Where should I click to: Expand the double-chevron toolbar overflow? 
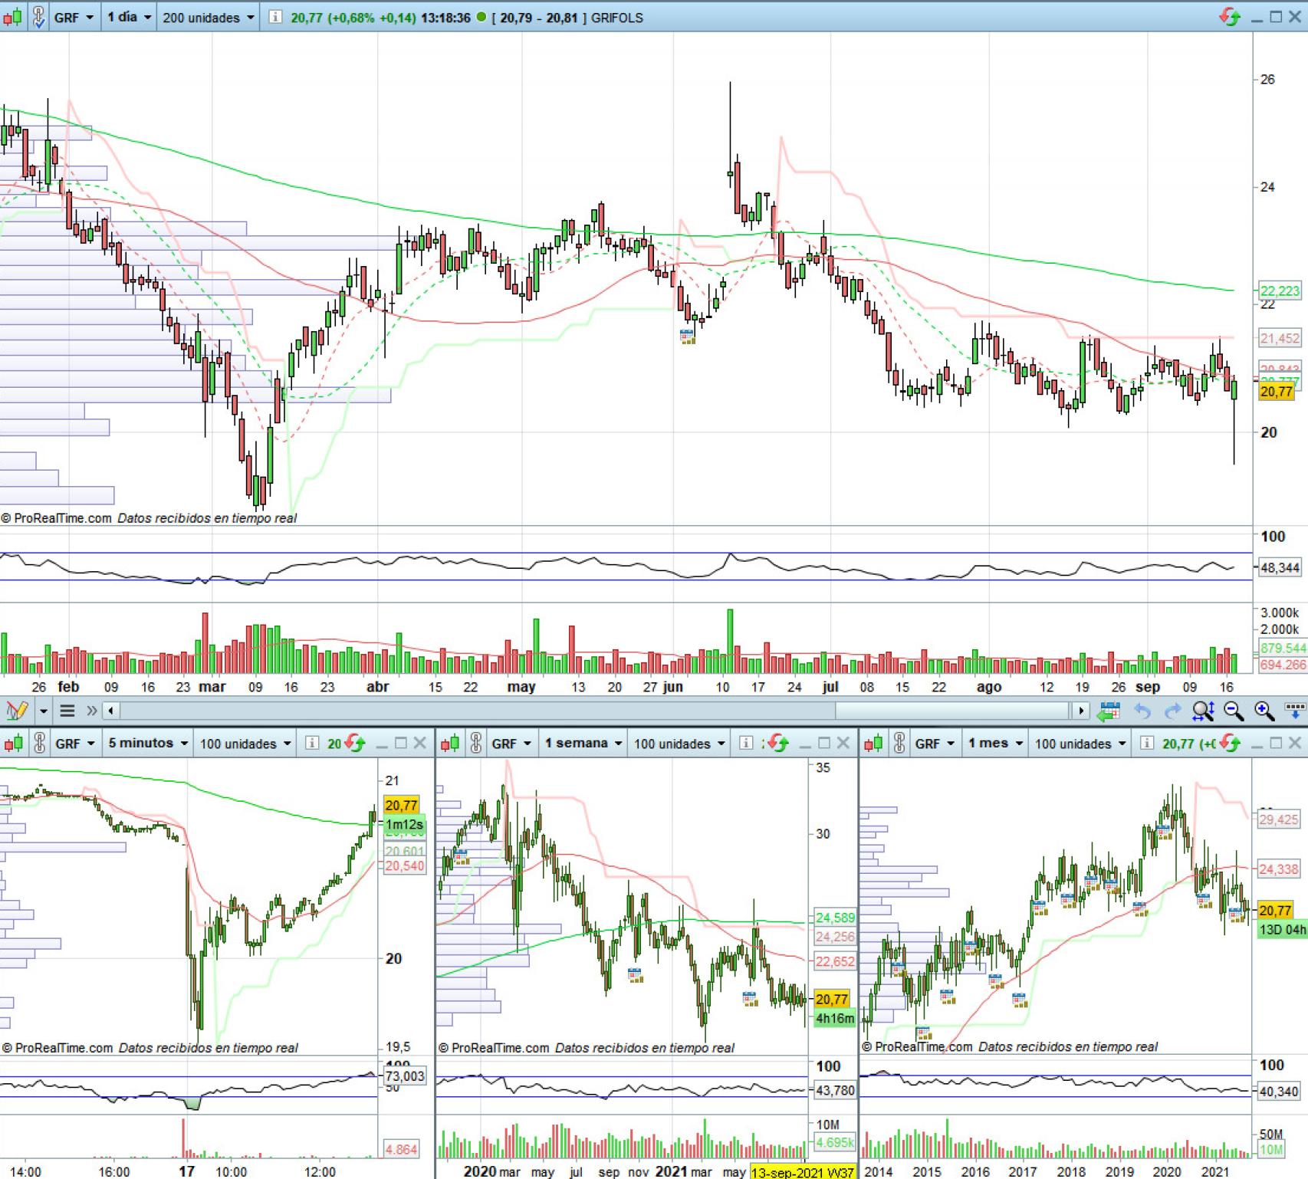(91, 711)
